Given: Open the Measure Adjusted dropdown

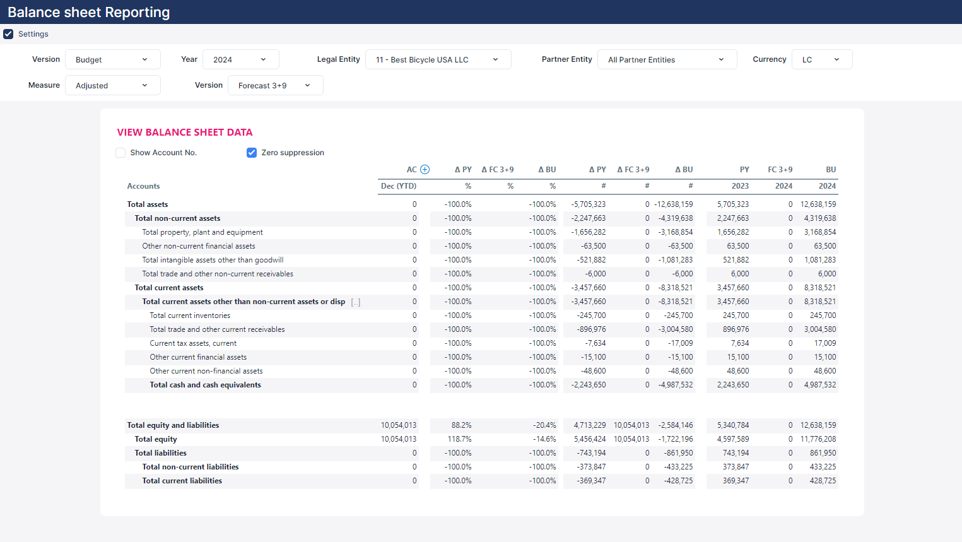Looking at the screenshot, I should (x=112, y=85).
